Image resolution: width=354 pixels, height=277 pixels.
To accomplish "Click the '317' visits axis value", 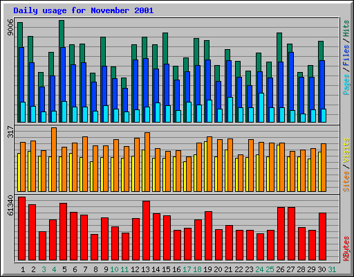I will (10, 132).
